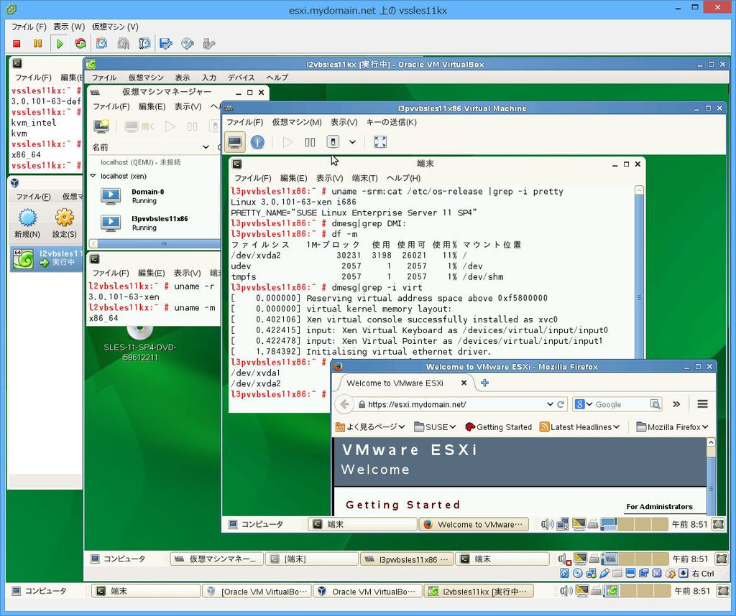Open the キーの送信(K) menu
736x616 pixels.
click(x=392, y=122)
